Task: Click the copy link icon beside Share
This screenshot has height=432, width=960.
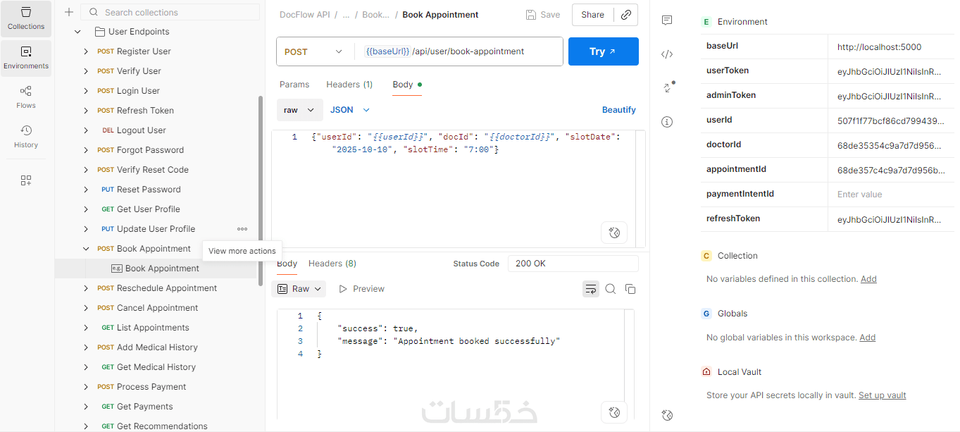Action: coord(625,15)
